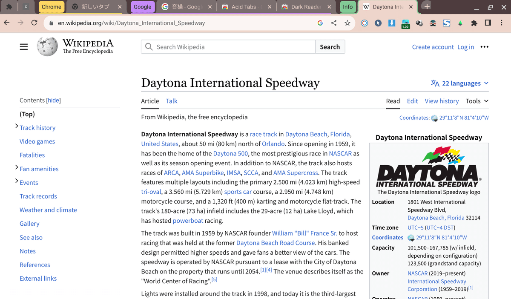Jump to Track records in Contents
This screenshot has width=511, height=299.
(x=38, y=196)
